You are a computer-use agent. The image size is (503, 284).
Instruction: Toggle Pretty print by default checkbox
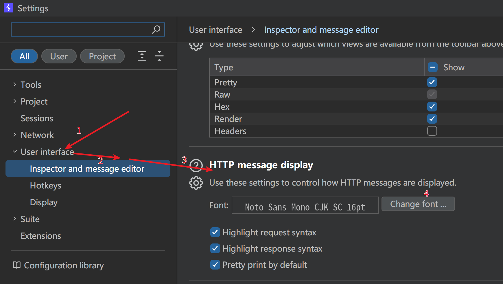[215, 265]
